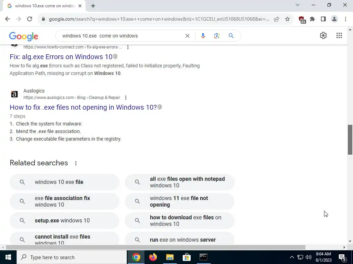Search 'windows 11 exe file not opening'
This screenshot has width=353, height=264.
[179, 201]
